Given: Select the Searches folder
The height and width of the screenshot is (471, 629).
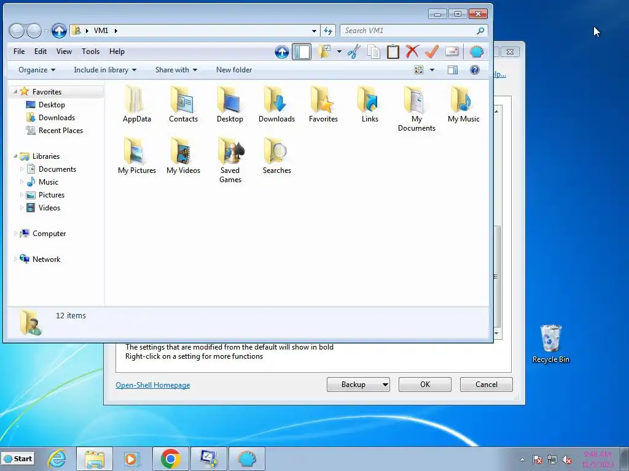Looking at the screenshot, I should click(x=277, y=155).
